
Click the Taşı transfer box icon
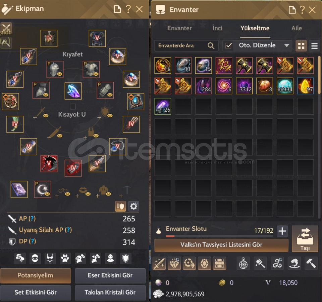305,239
